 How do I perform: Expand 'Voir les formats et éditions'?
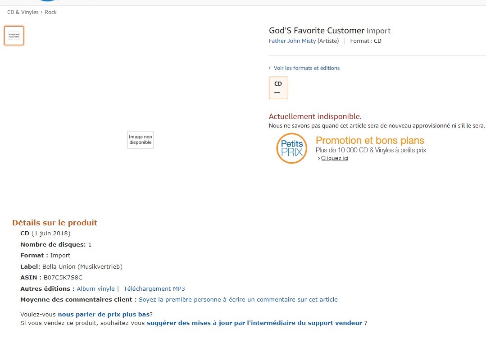(x=307, y=68)
